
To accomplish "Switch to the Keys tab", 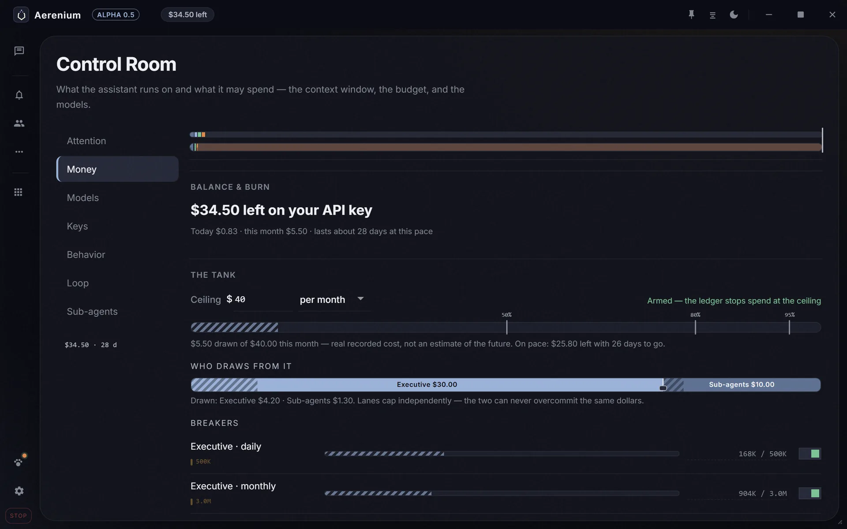I will point(117,226).
